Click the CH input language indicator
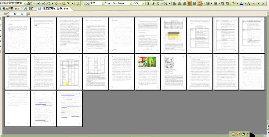269x137 pixels. [234, 134]
